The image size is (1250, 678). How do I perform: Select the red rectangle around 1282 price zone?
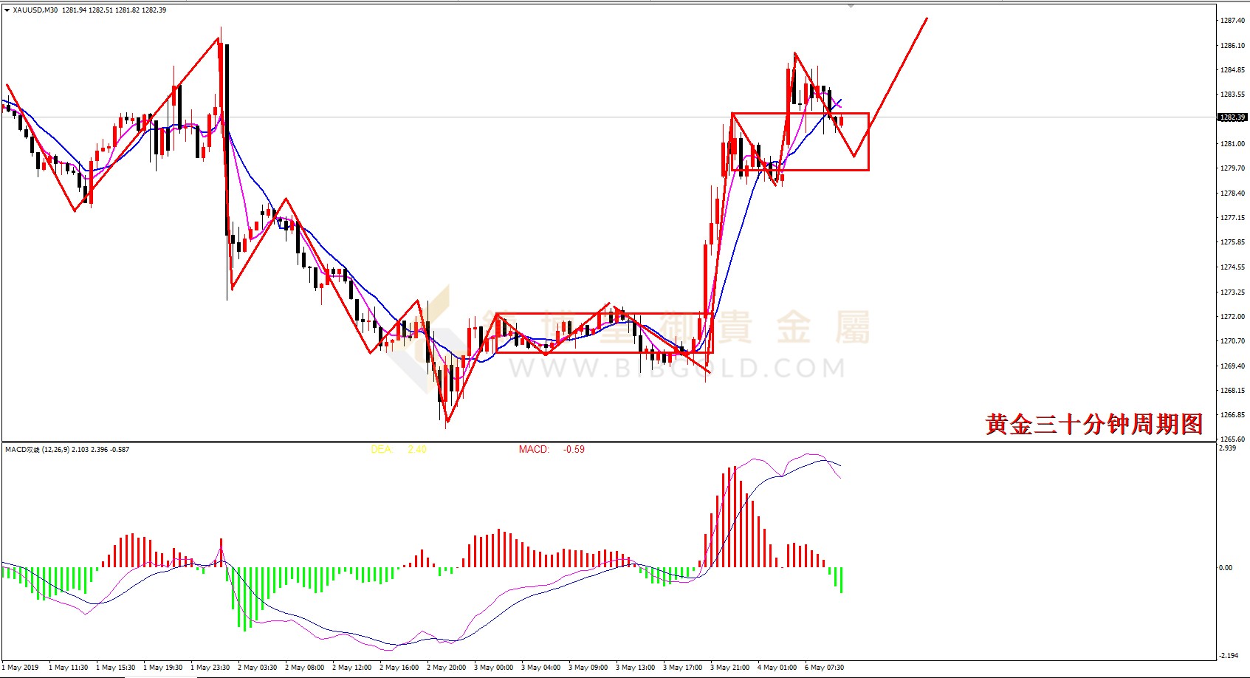point(800,142)
